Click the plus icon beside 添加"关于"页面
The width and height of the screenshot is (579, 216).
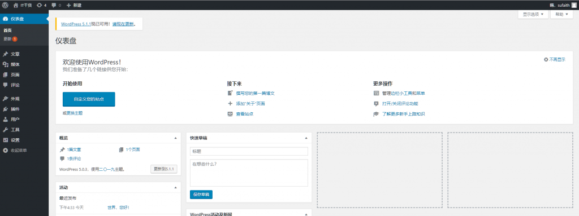coord(231,104)
